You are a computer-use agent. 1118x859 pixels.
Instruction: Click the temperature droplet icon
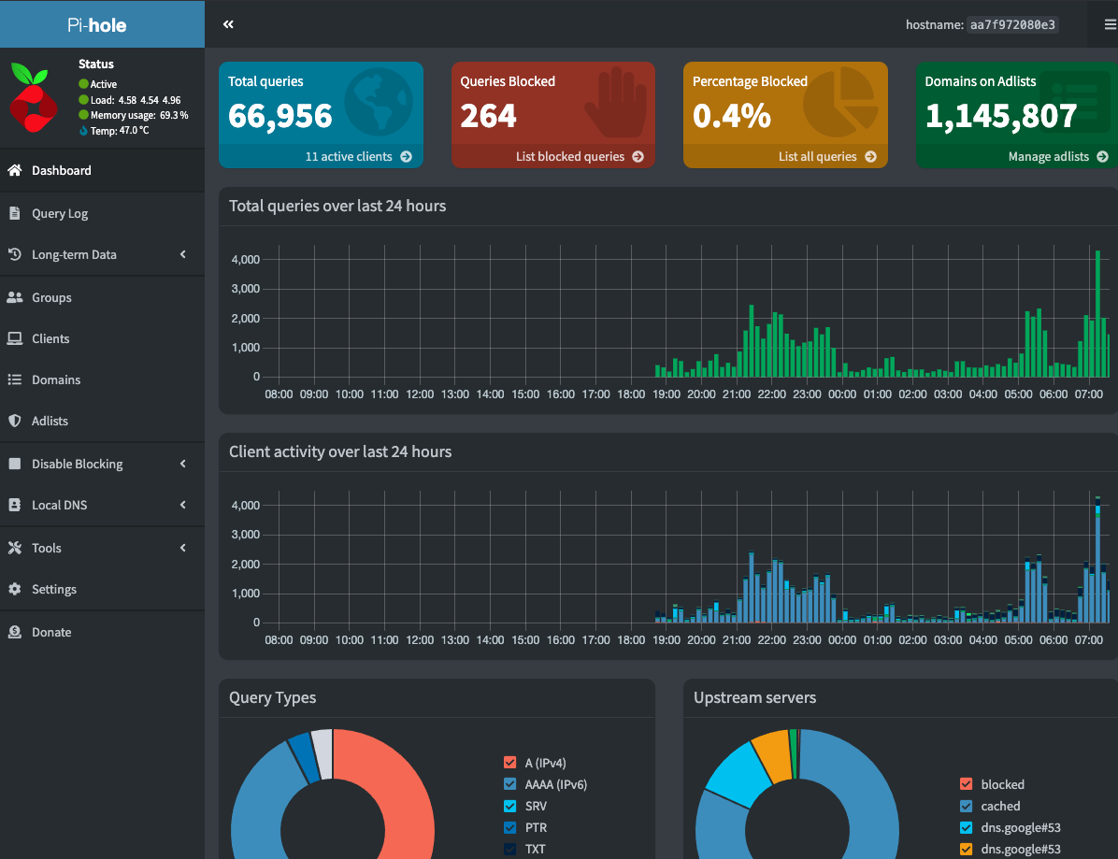tap(83, 131)
